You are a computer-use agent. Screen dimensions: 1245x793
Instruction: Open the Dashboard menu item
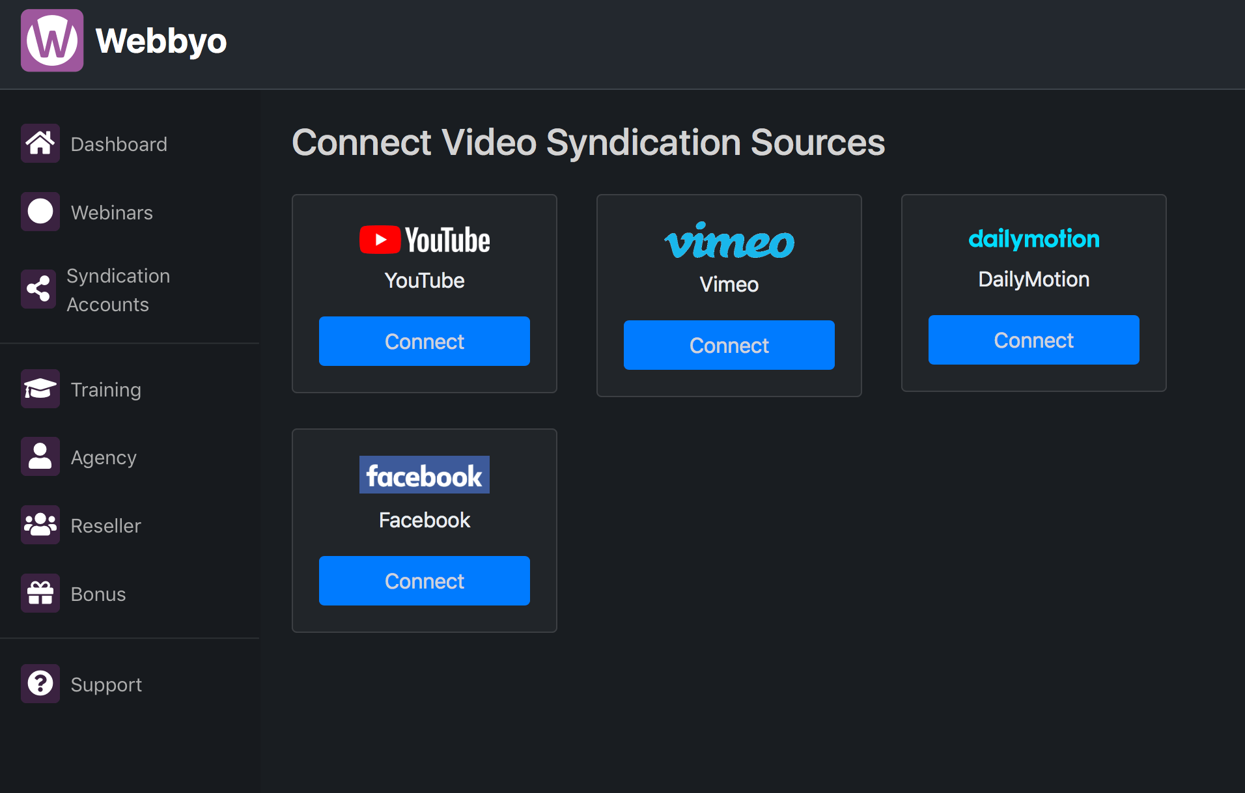point(119,144)
